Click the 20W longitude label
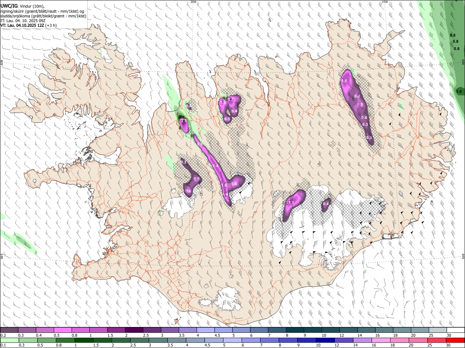The width and height of the screenshot is (465, 348). click(193, 2)
